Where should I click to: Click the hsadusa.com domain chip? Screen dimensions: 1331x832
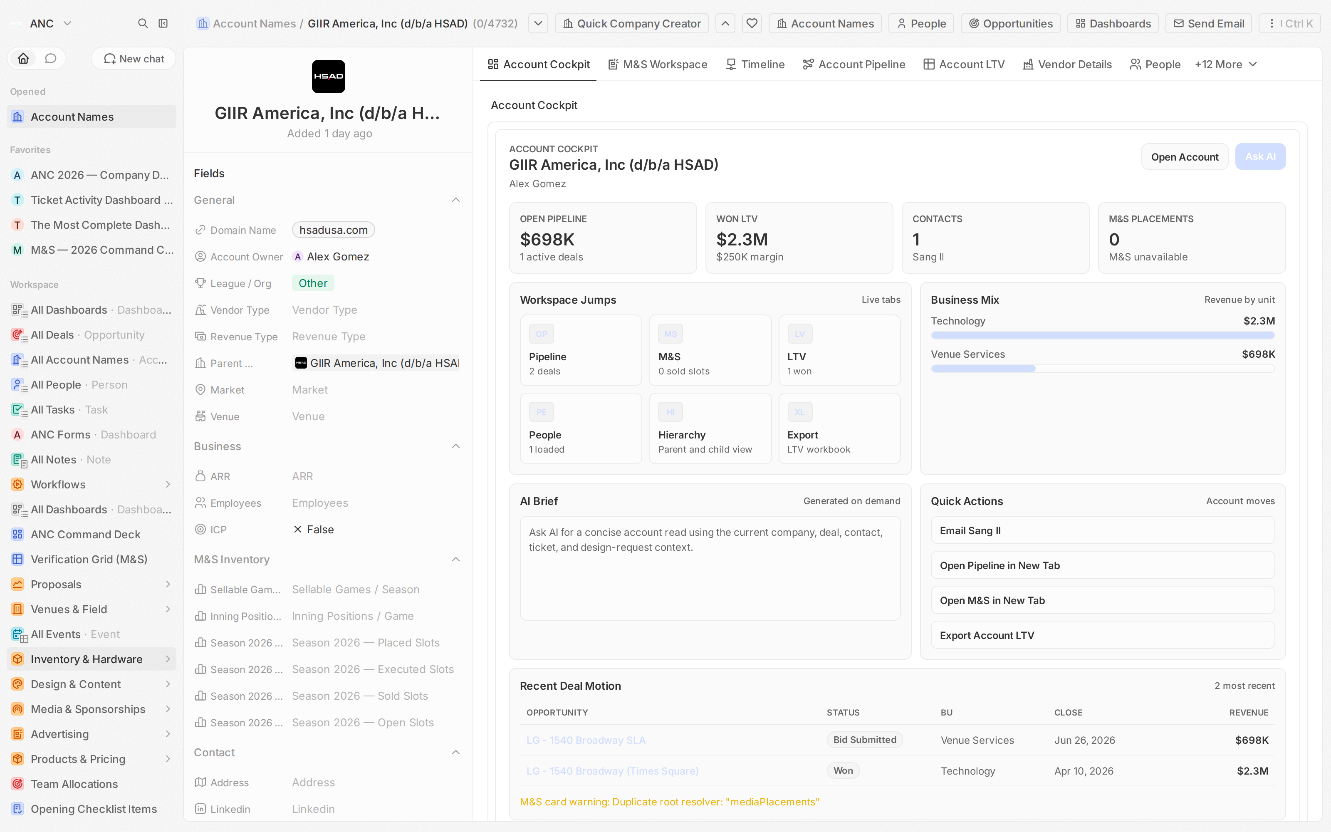(333, 230)
